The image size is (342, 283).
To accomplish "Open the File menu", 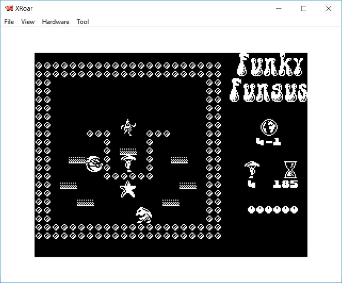I will click(x=9, y=22).
